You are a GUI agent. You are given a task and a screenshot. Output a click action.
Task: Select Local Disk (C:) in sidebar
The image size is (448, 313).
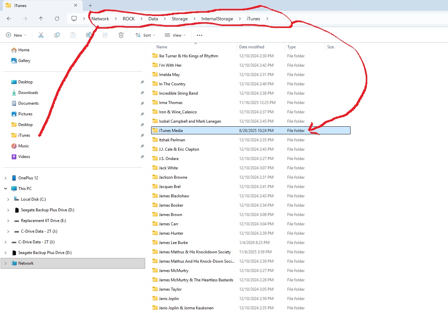33,199
